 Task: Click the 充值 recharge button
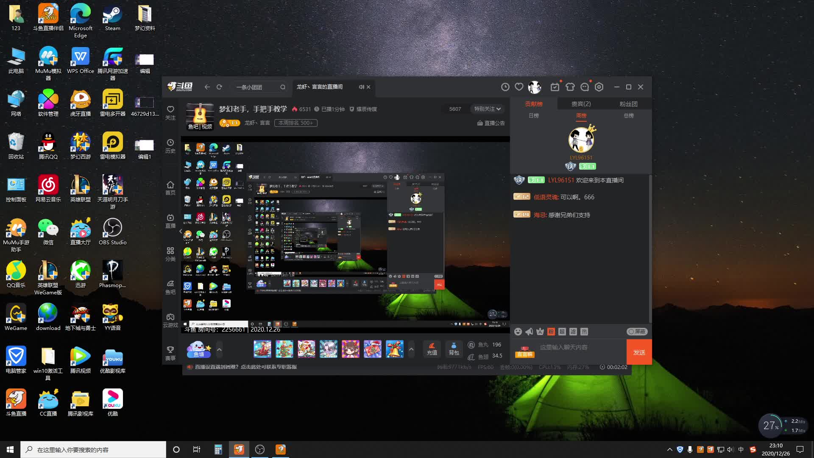coord(432,349)
